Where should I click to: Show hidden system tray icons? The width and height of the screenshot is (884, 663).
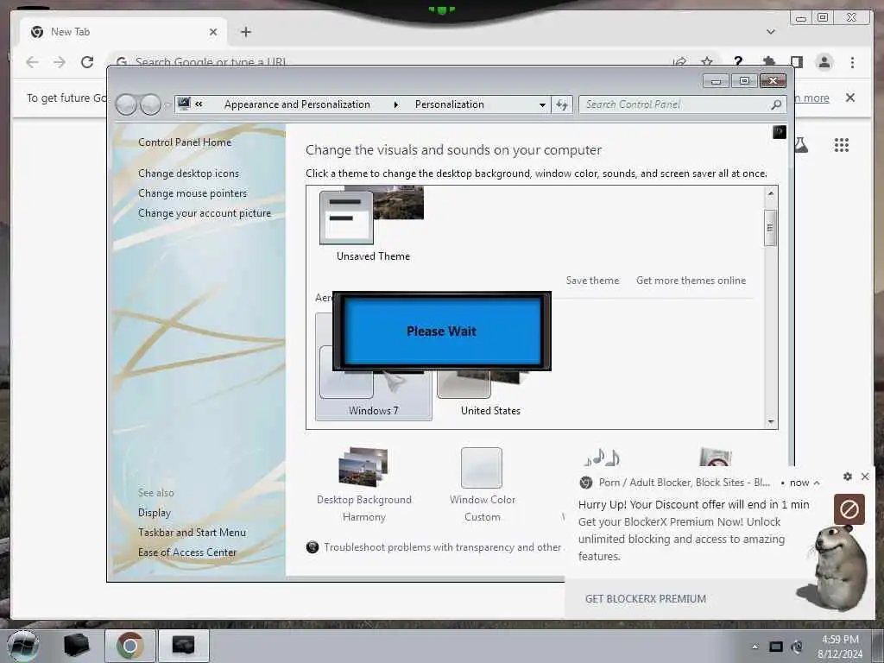755,647
